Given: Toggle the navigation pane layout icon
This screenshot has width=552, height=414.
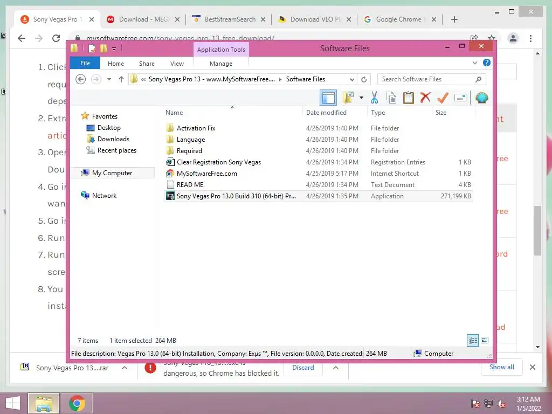Looking at the screenshot, I should point(328,98).
